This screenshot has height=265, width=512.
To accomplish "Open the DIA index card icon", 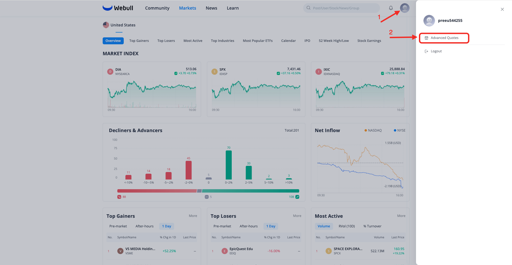I will pos(110,72).
